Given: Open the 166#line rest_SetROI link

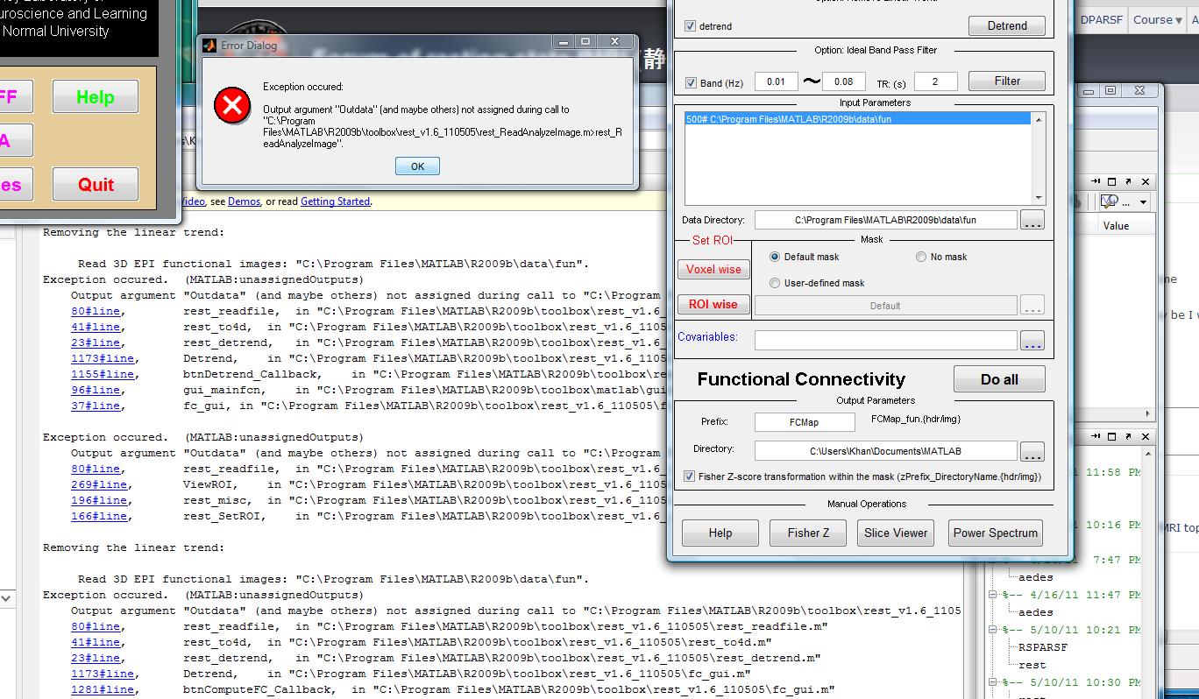Looking at the screenshot, I should click(100, 516).
